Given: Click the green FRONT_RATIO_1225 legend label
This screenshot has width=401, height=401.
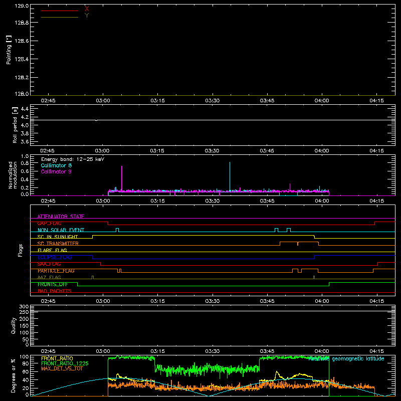Looking at the screenshot, I should (65, 363).
